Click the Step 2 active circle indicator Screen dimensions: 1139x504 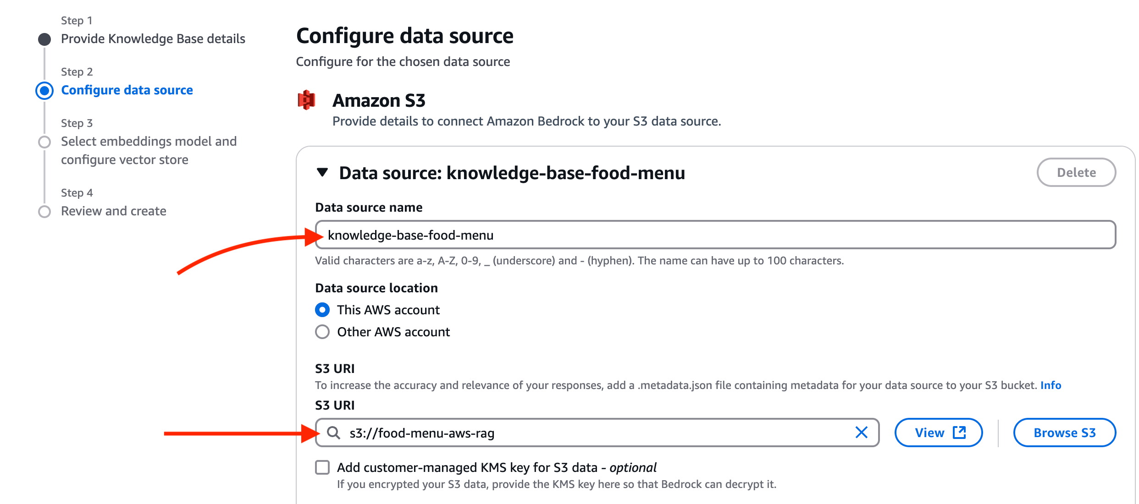click(x=44, y=91)
